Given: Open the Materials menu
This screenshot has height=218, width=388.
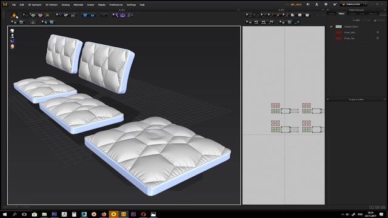Looking at the screenshot, I should coord(78,5).
